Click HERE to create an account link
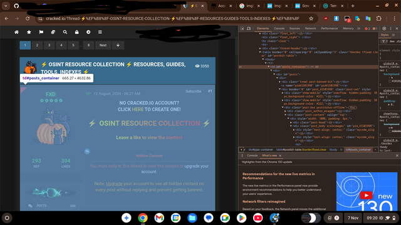Image resolution: width=401 pixels, height=225 pixels. coord(138,109)
